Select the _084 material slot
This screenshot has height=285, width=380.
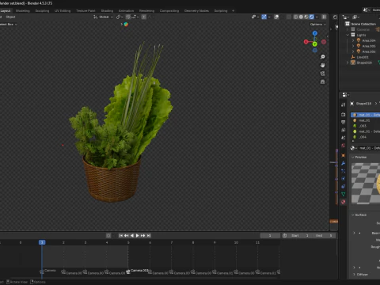point(366,137)
